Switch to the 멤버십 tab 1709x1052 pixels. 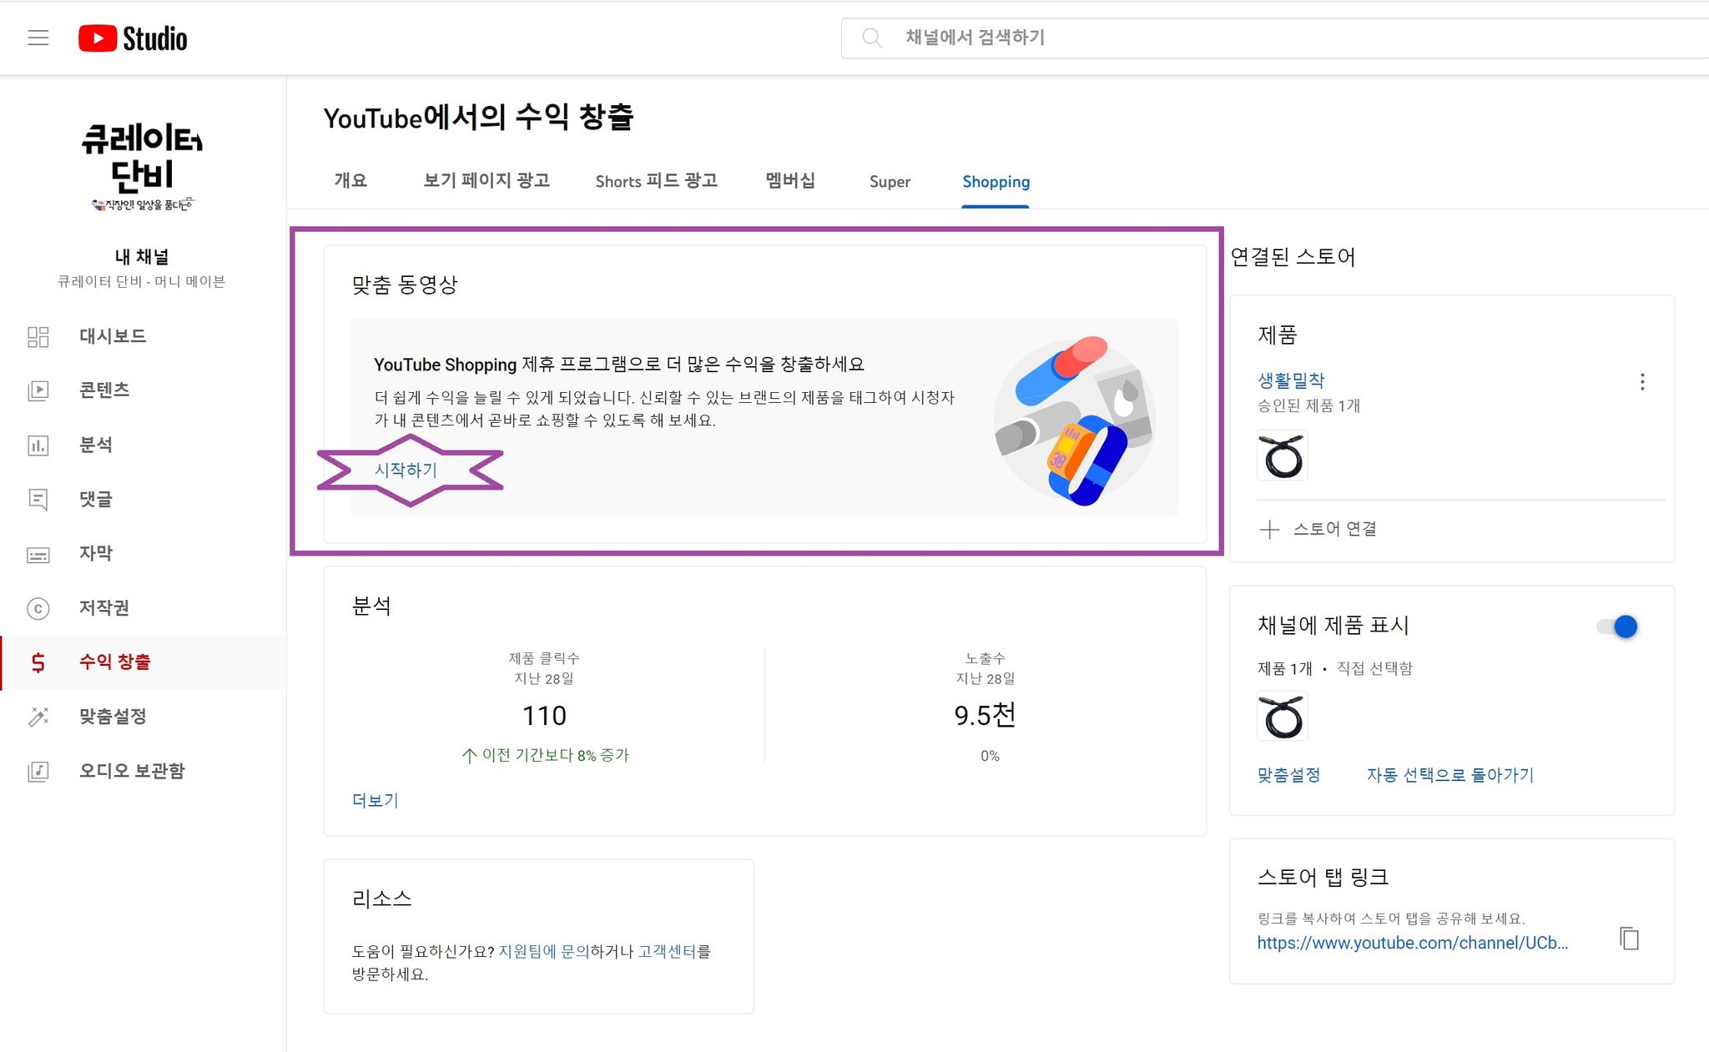point(790,181)
